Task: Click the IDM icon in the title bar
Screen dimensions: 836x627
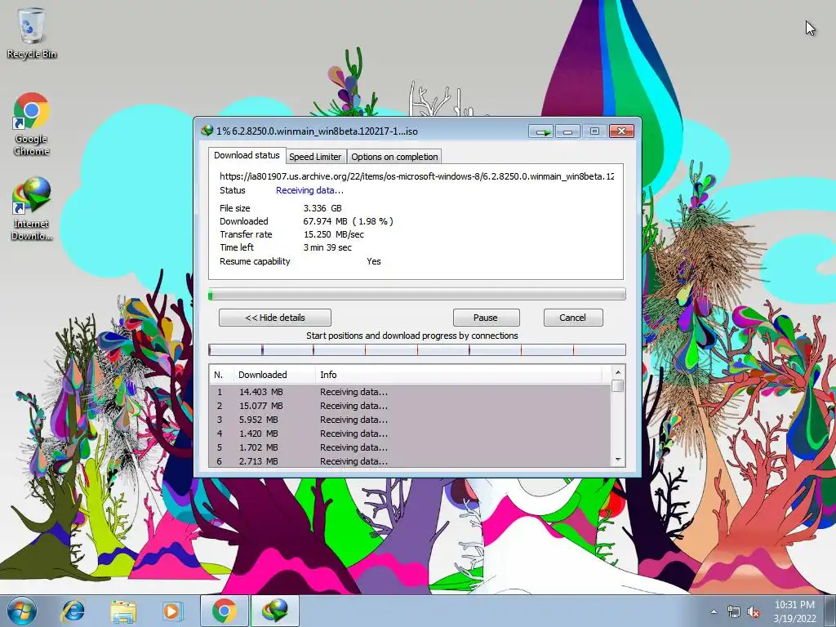Action: [207, 131]
